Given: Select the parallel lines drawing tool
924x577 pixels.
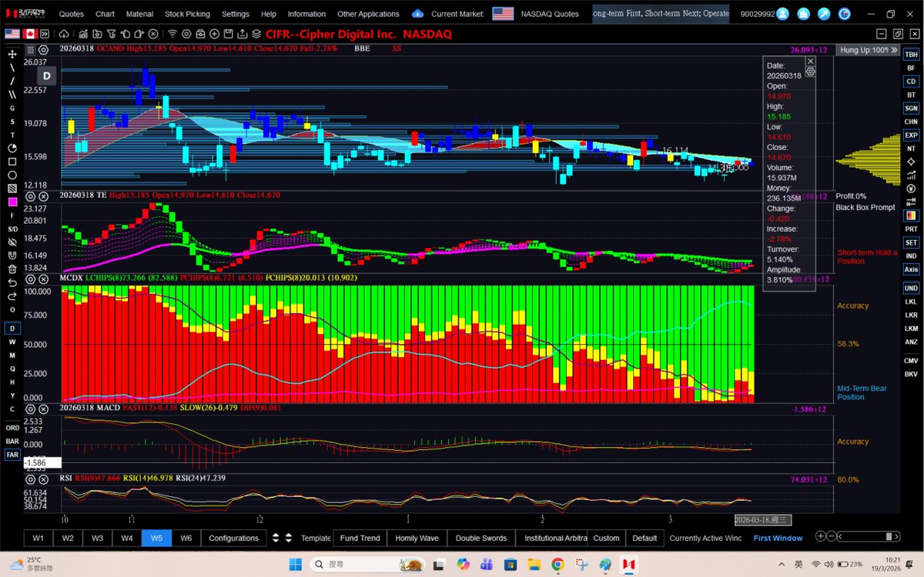Looking at the screenshot, I should click(12, 95).
